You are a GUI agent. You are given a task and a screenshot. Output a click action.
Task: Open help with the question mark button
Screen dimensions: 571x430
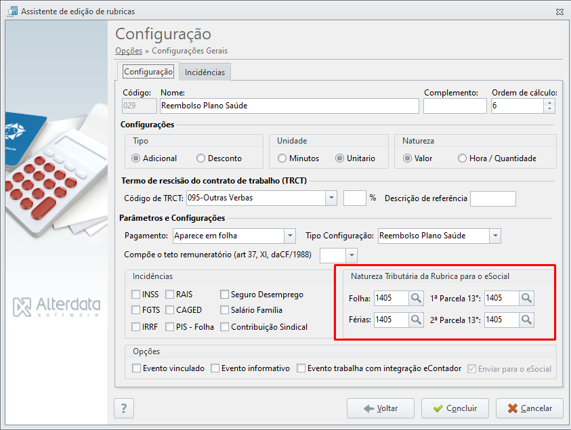[124, 408]
